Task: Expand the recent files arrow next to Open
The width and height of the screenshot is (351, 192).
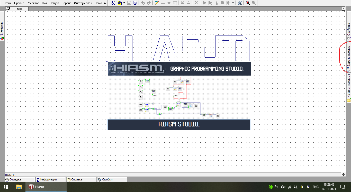Action: coord(124,3)
